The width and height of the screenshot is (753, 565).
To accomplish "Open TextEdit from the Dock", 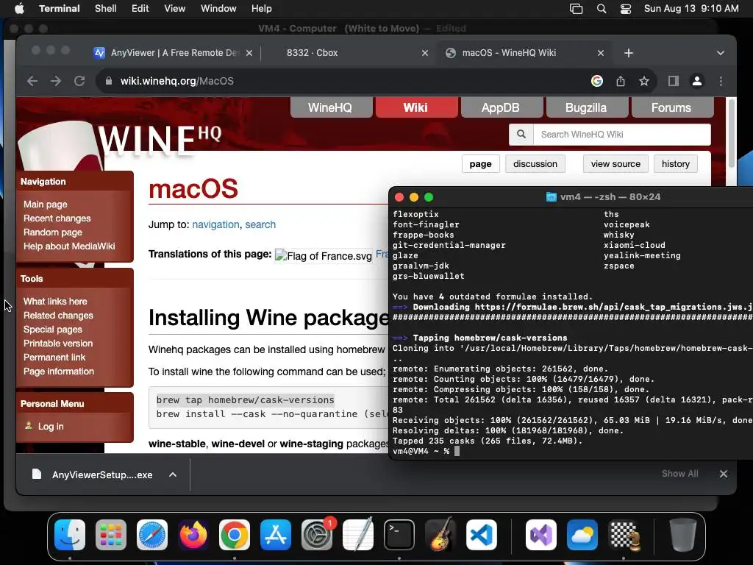I will (x=358, y=535).
